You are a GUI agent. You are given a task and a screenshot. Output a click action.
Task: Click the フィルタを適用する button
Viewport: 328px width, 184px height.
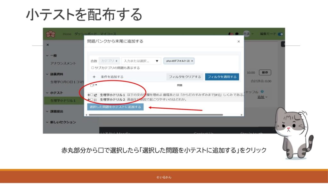coord(222,77)
